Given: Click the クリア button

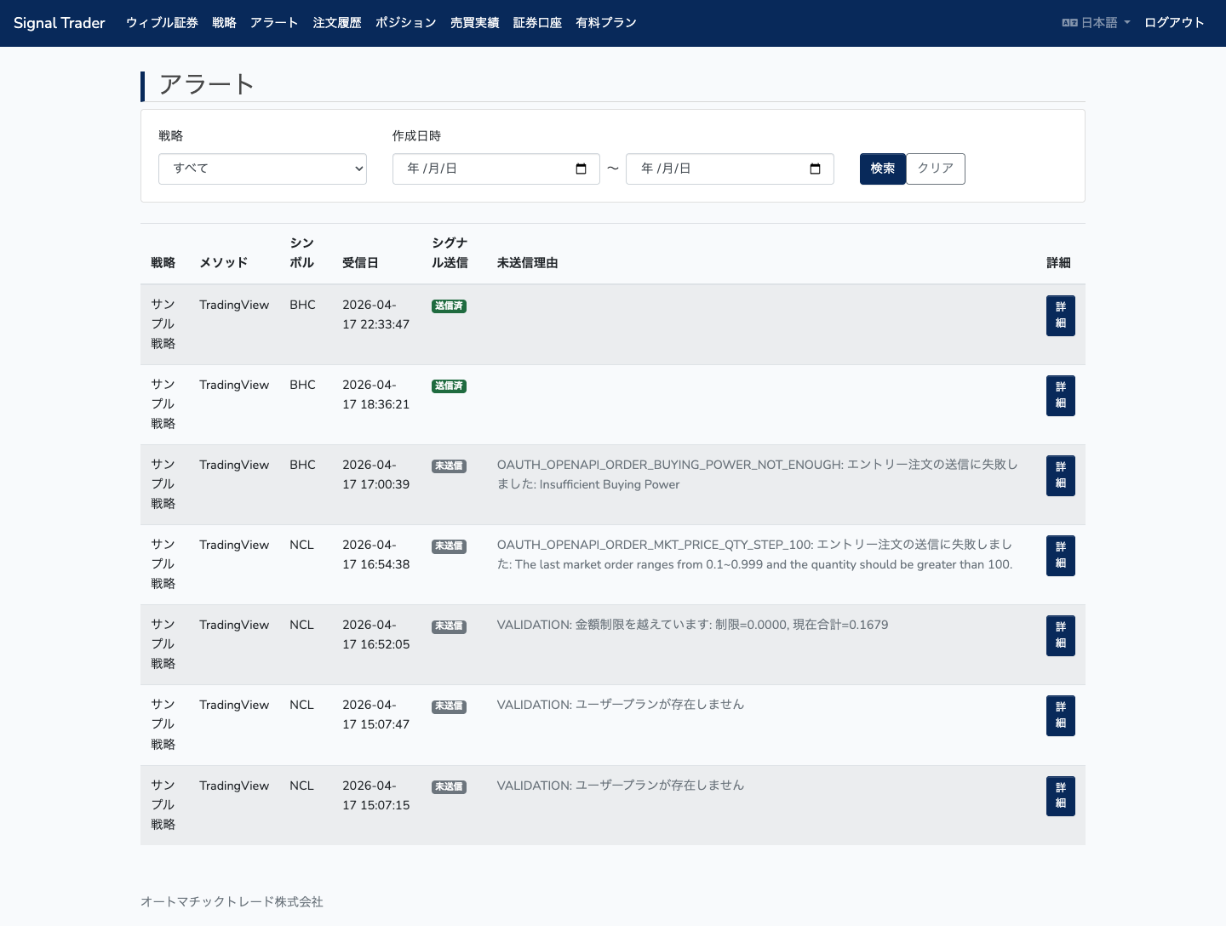Looking at the screenshot, I should 936,169.
